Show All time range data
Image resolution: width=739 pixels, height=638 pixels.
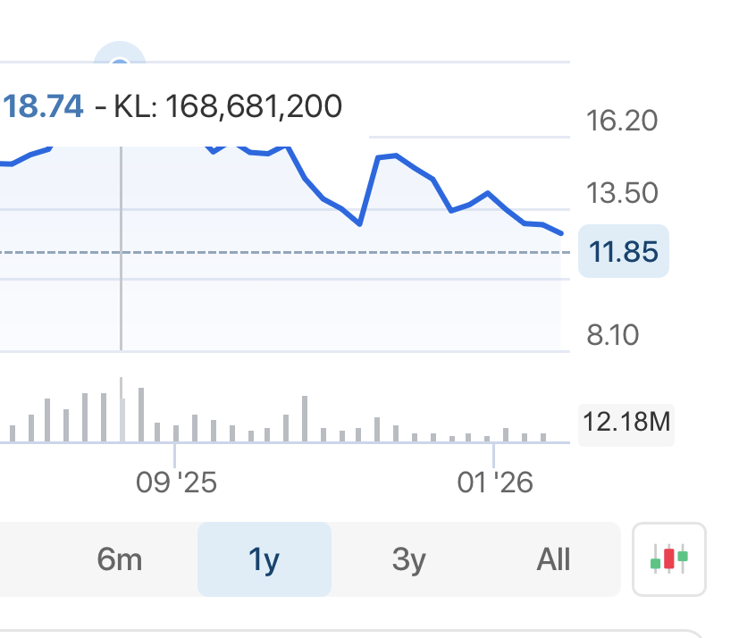(553, 560)
